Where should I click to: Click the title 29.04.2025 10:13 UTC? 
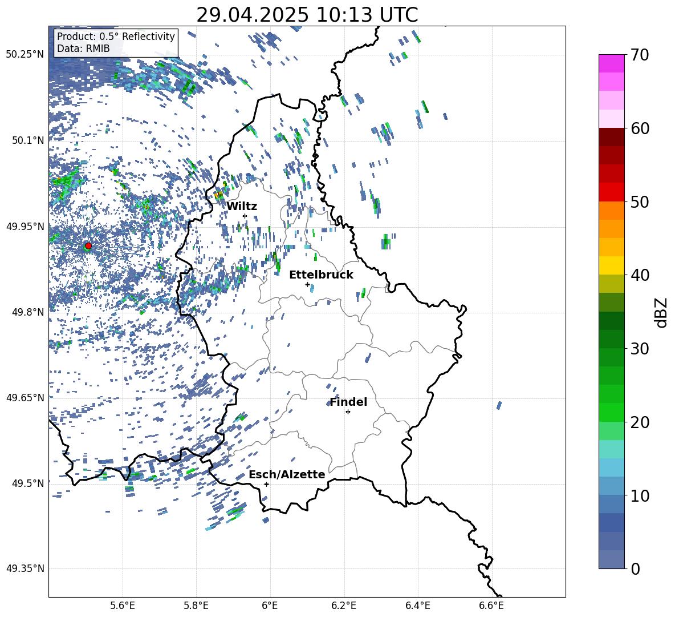coord(307,15)
